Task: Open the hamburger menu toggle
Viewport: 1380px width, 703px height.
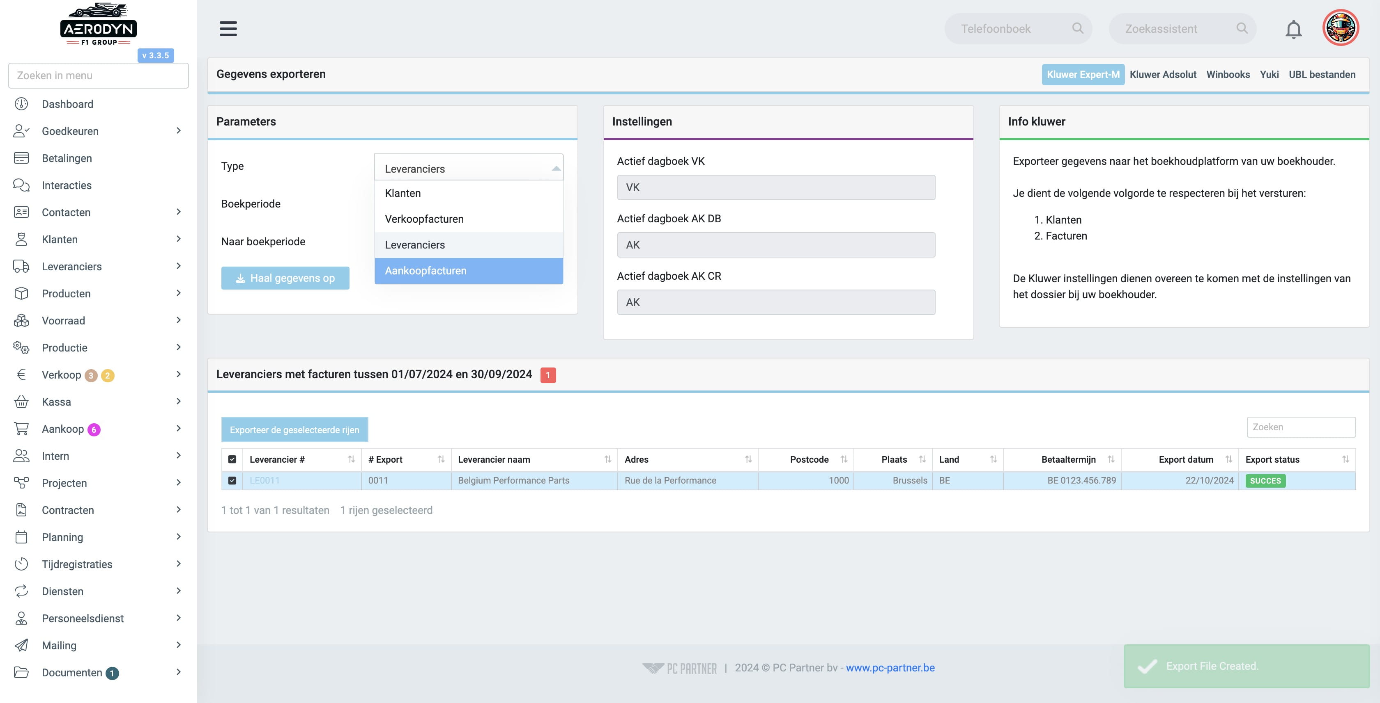Action: 228,29
